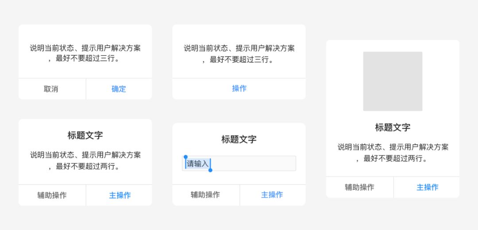The width and height of the screenshot is (478, 230).
Task: Click the start text selection handle
Action: 185,157
